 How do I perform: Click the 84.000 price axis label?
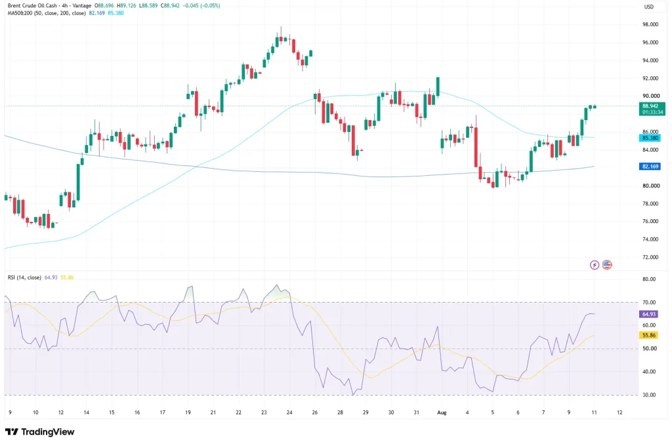(x=650, y=150)
